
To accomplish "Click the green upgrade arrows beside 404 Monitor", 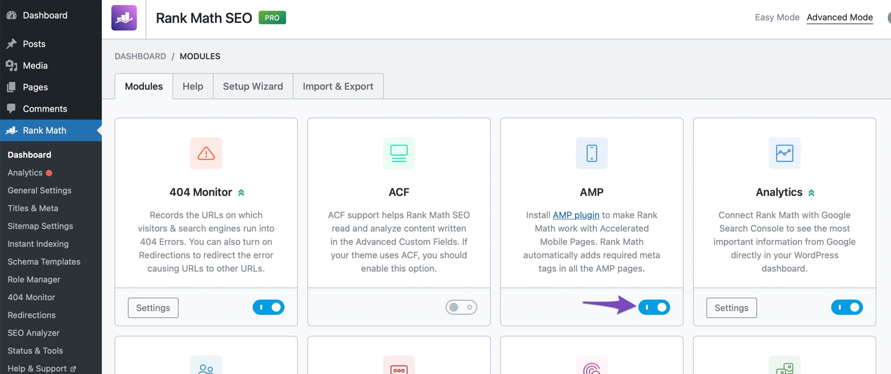I will pyautogui.click(x=241, y=193).
